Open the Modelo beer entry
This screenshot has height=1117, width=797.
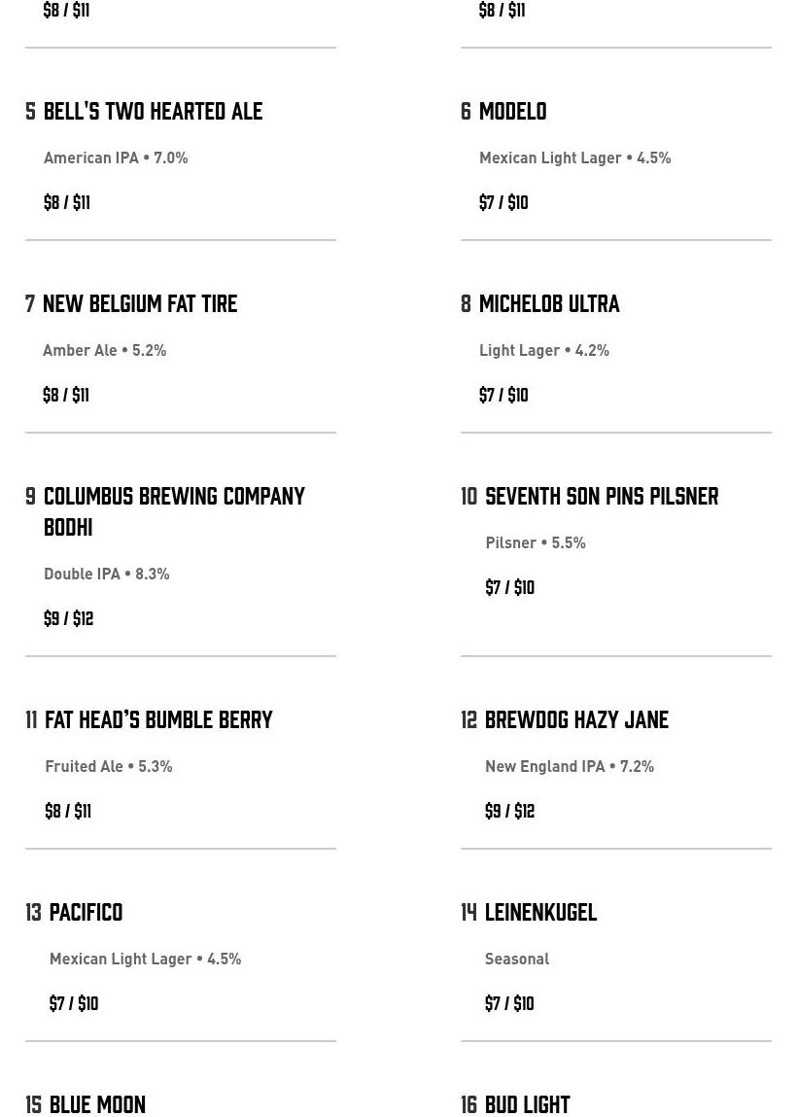coord(513,111)
